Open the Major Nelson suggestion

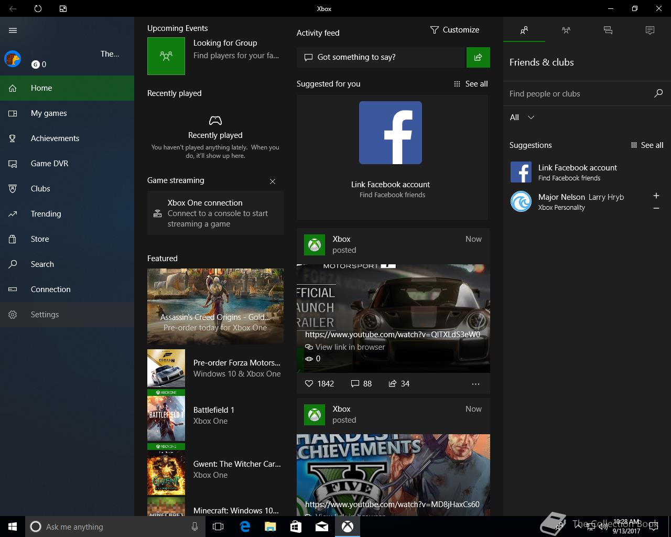577,201
